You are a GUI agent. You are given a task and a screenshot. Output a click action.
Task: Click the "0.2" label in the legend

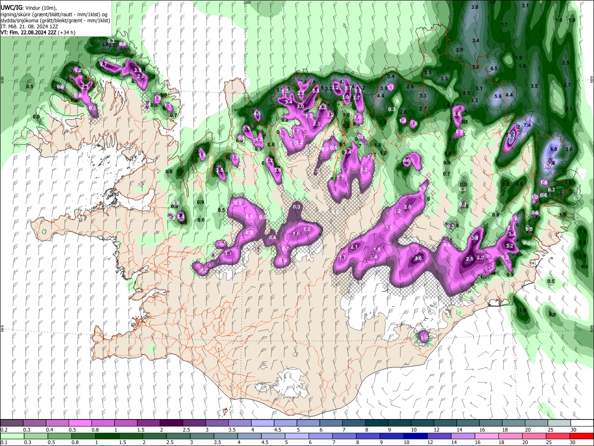coord(4,430)
